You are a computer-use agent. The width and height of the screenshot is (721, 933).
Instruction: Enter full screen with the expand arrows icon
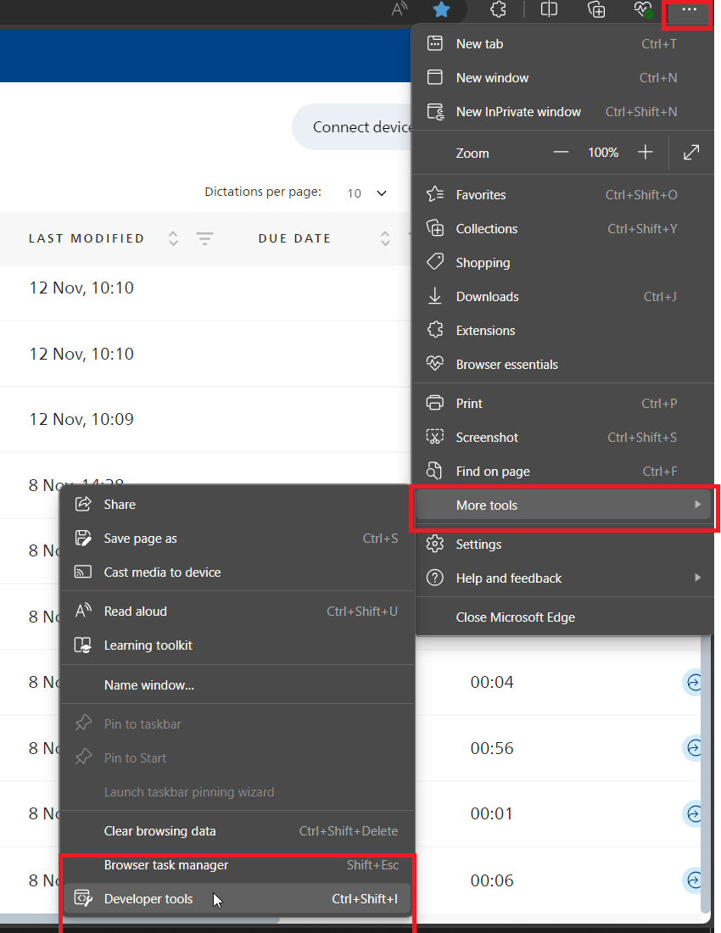[691, 153]
